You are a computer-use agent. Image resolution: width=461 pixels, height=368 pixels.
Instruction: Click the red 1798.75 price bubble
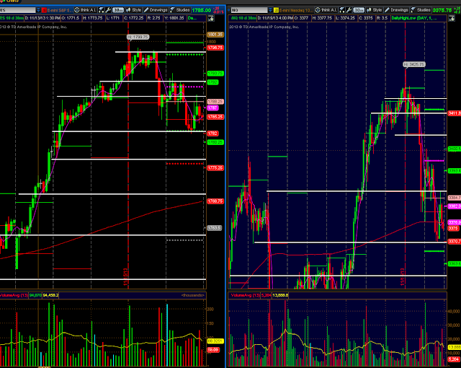click(x=215, y=48)
